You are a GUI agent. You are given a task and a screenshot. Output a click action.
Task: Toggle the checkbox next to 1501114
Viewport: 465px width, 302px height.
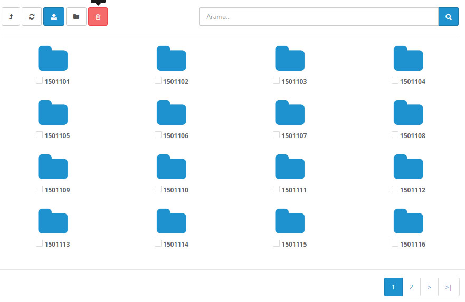coord(158,243)
